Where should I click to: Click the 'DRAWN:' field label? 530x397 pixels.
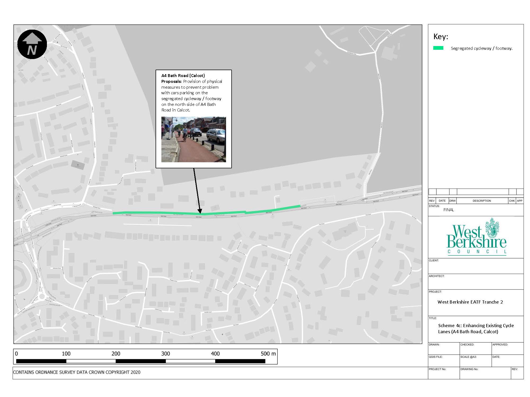pyautogui.click(x=434, y=345)
